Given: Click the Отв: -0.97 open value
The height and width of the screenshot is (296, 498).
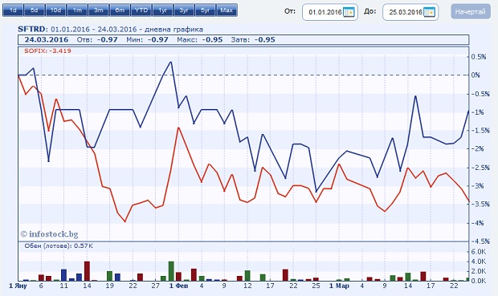Looking at the screenshot, I should (x=97, y=39).
